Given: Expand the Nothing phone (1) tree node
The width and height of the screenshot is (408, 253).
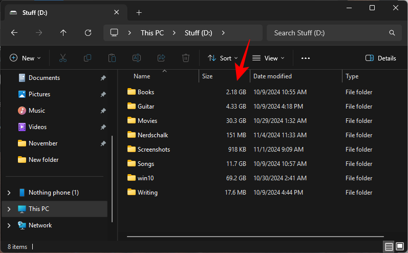Looking at the screenshot, I should click(x=9, y=193).
